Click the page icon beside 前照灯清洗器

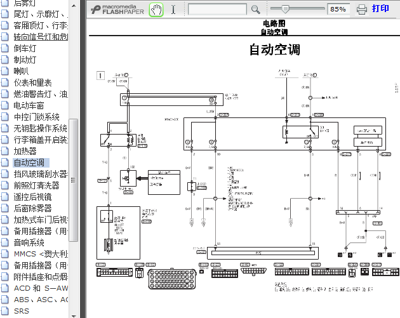(5, 185)
